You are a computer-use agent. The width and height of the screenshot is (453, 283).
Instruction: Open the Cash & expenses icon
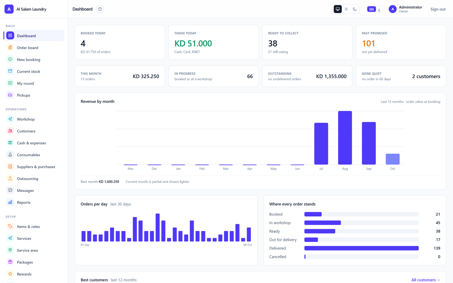pos(10,143)
